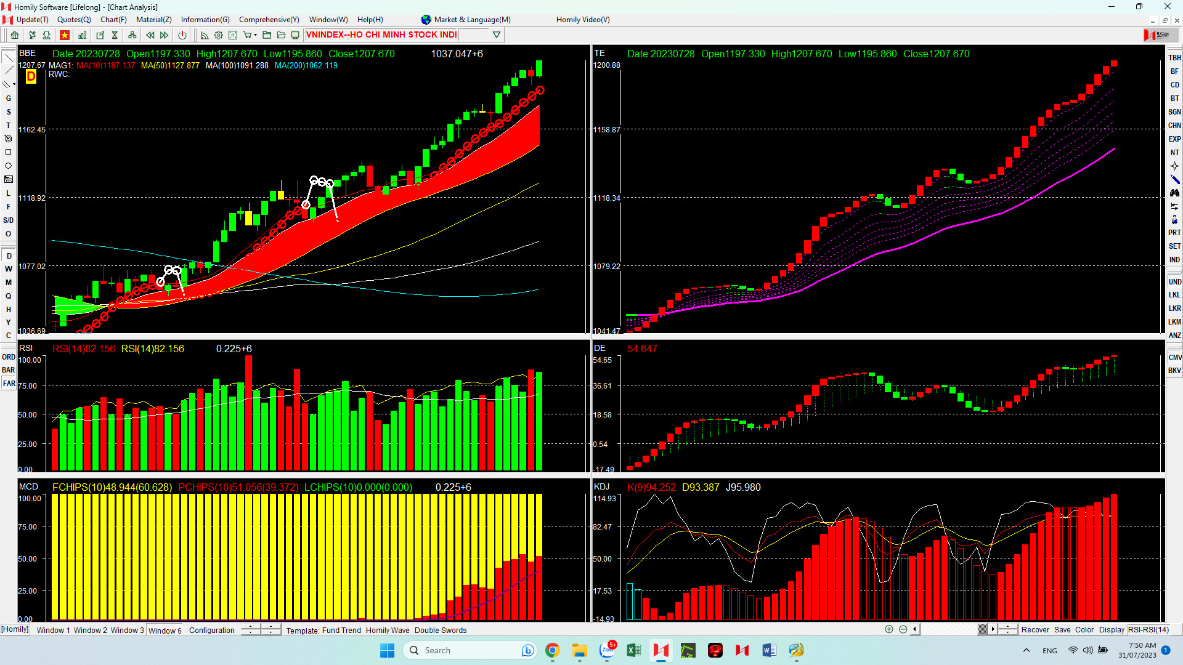Open the settings gear toolbar icon
Image resolution: width=1183 pixels, height=665 pixels.
point(218,35)
